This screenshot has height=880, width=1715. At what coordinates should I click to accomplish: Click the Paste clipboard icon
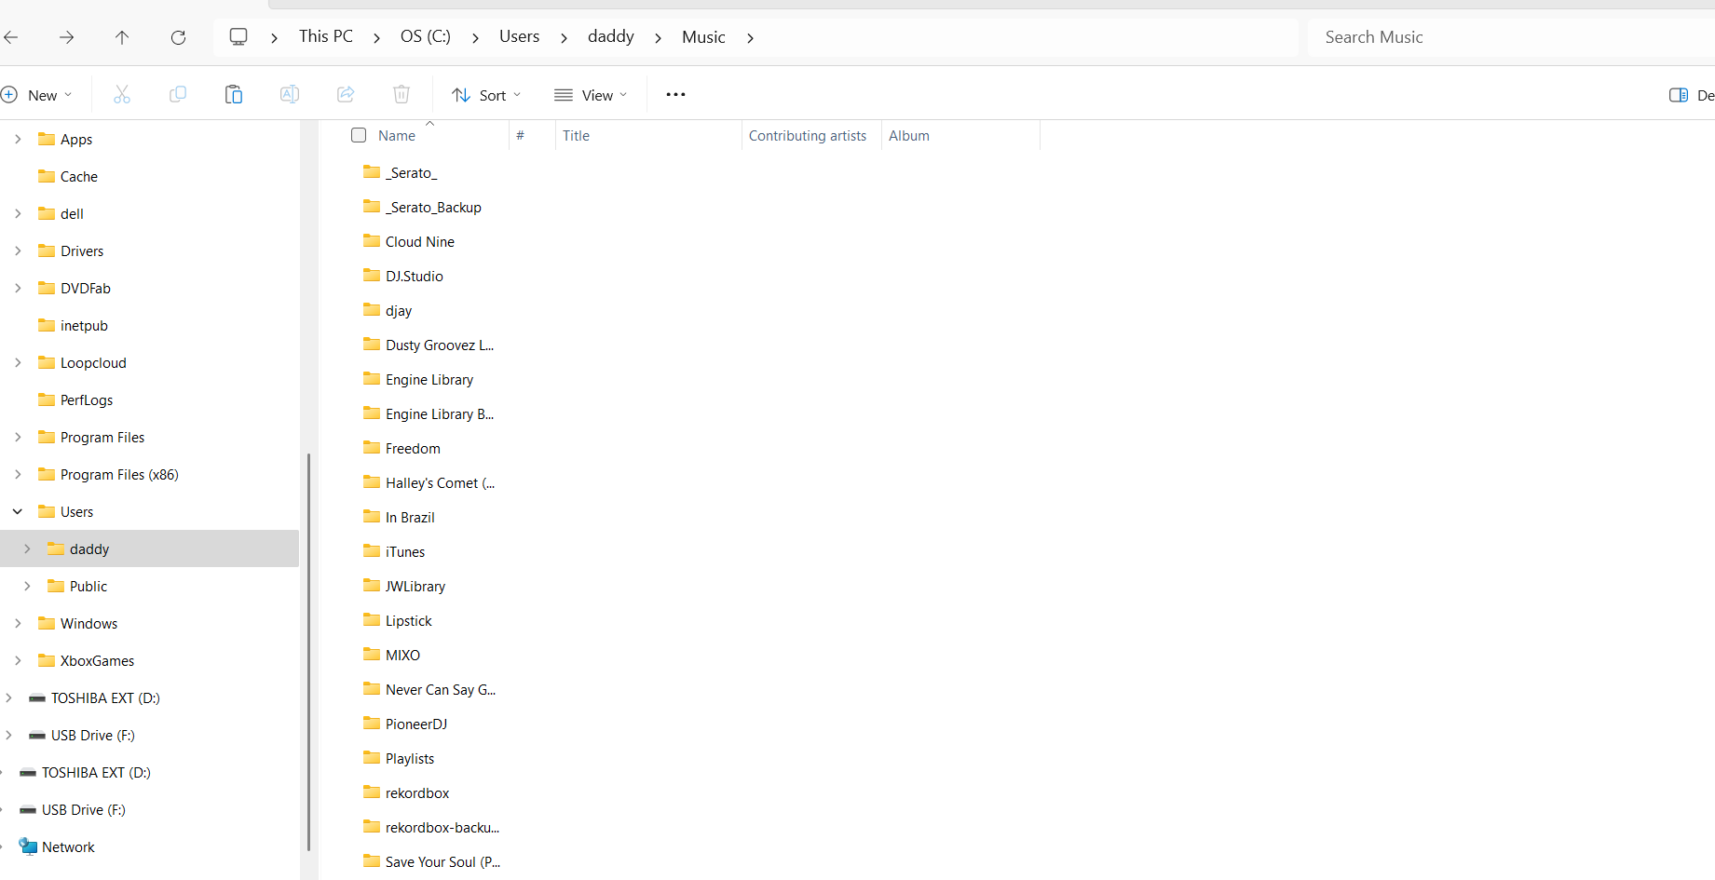click(234, 95)
